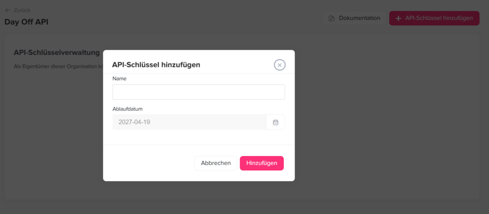Open the Dokumentation button

[354, 18]
